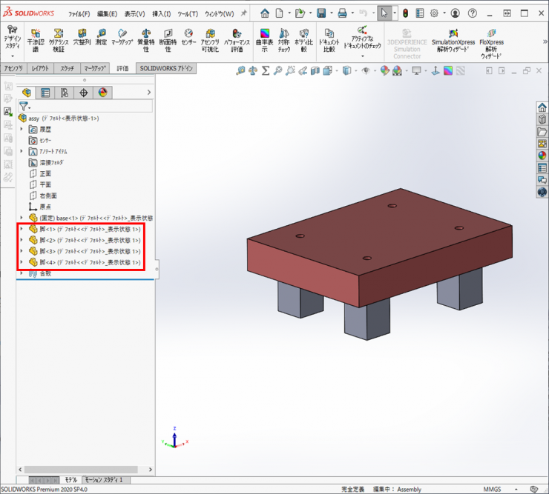This screenshot has width=549, height=494.
Task: Pin the menu bar with pushpin
Action: (243, 13)
